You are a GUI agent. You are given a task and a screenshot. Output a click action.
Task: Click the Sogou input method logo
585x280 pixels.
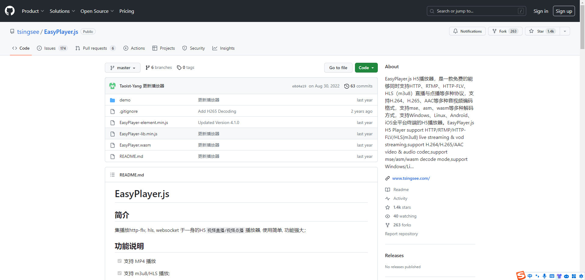click(x=521, y=275)
